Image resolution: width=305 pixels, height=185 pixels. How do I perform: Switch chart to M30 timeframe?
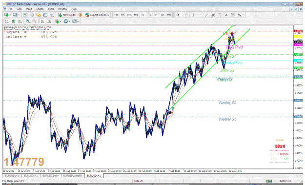pos(136,15)
